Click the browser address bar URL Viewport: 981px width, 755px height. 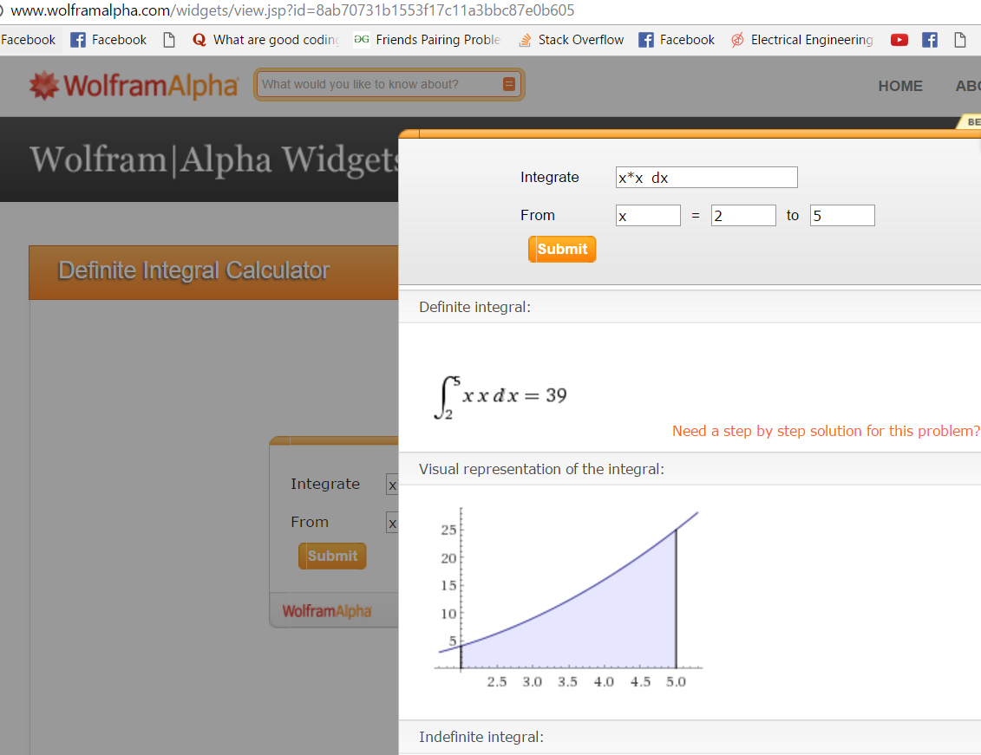pyautogui.click(x=292, y=10)
